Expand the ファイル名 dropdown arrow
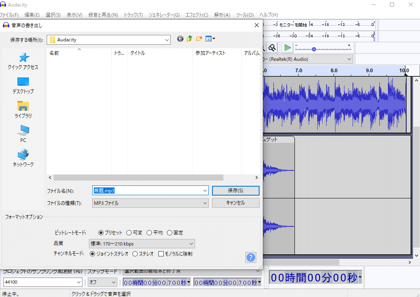The width and height of the screenshot is (420, 297). [x=205, y=191]
